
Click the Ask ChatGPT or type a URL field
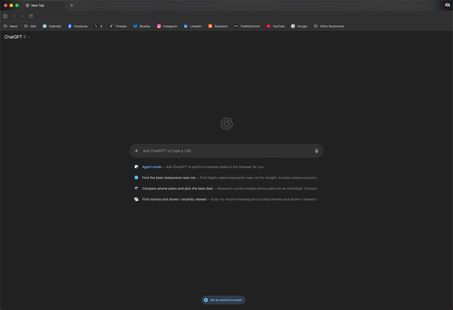coord(226,151)
